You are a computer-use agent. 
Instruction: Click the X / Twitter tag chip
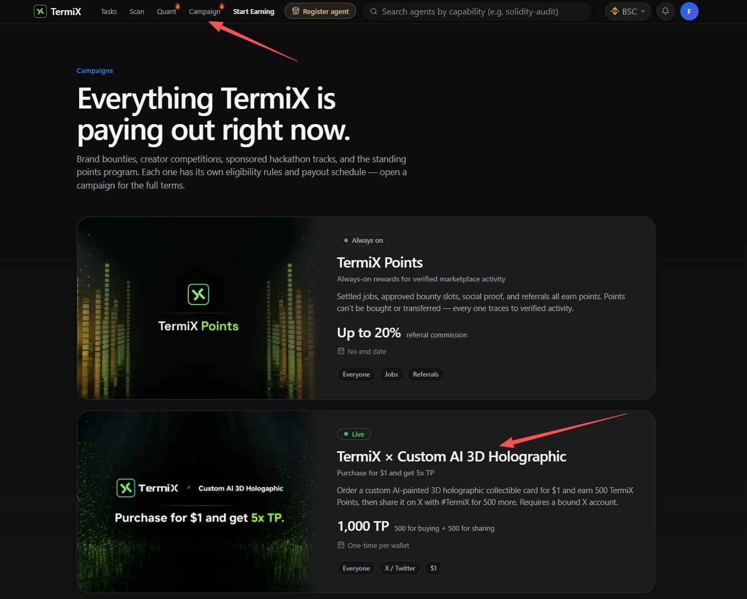(x=400, y=568)
